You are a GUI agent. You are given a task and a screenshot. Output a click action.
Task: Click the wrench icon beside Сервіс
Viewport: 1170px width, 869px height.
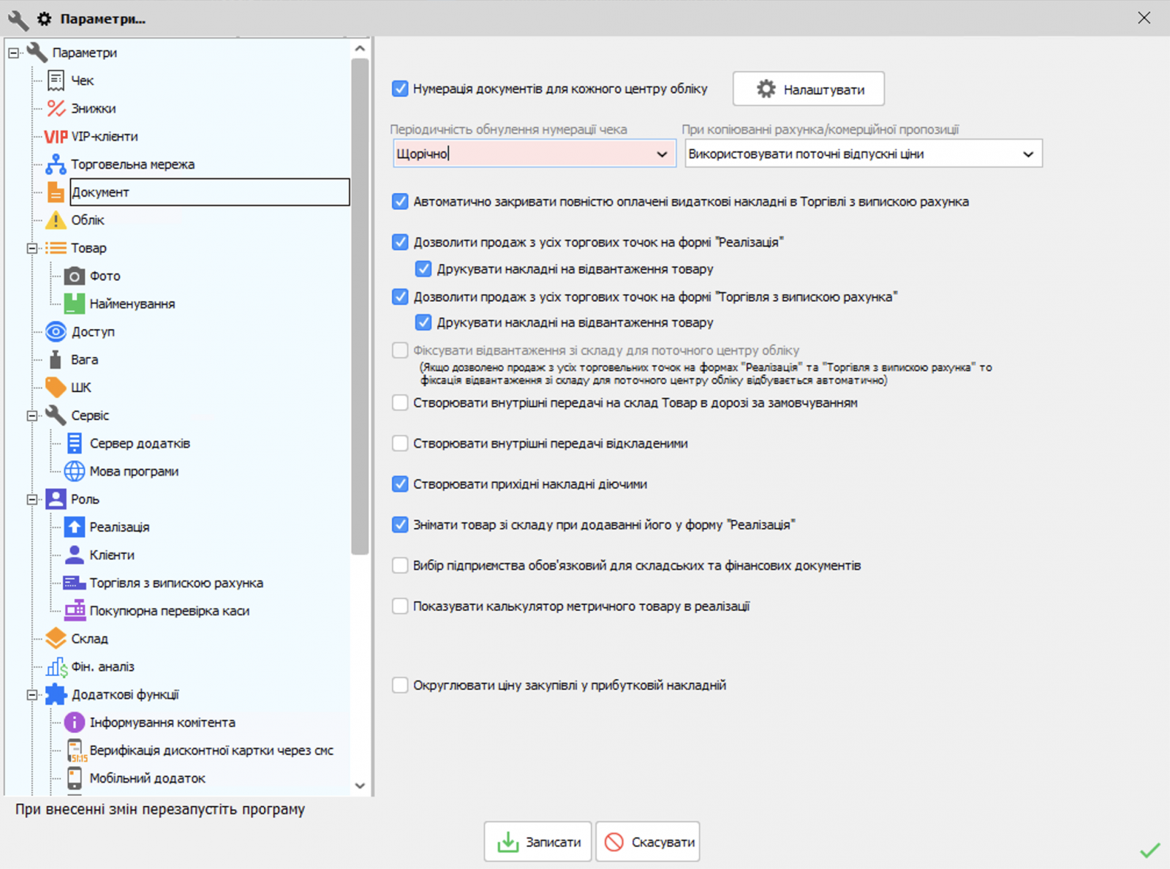tap(56, 415)
